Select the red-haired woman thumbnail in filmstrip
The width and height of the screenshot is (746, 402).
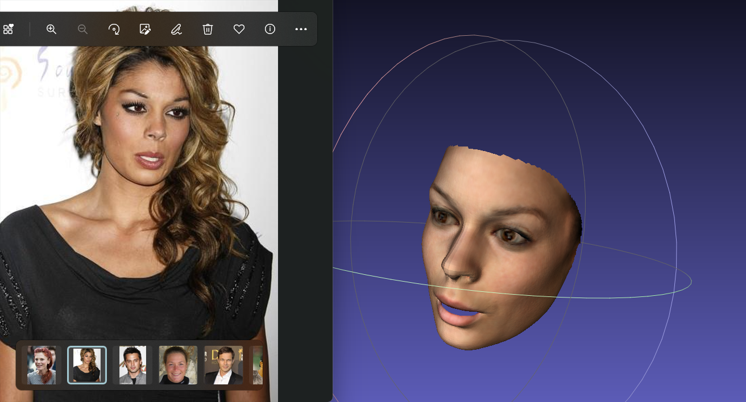click(42, 365)
